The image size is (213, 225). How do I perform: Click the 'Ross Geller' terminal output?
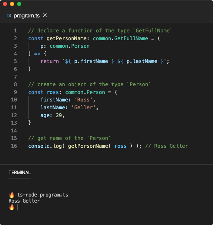point(24,201)
